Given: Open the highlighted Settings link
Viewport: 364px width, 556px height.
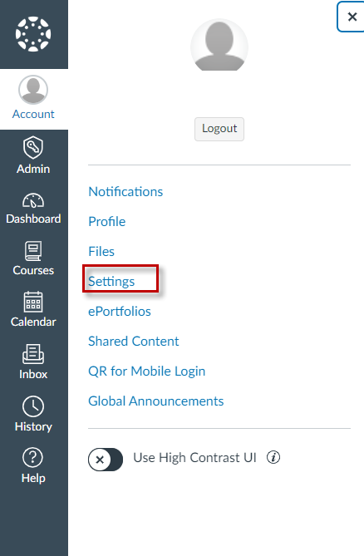Looking at the screenshot, I should pos(111,281).
